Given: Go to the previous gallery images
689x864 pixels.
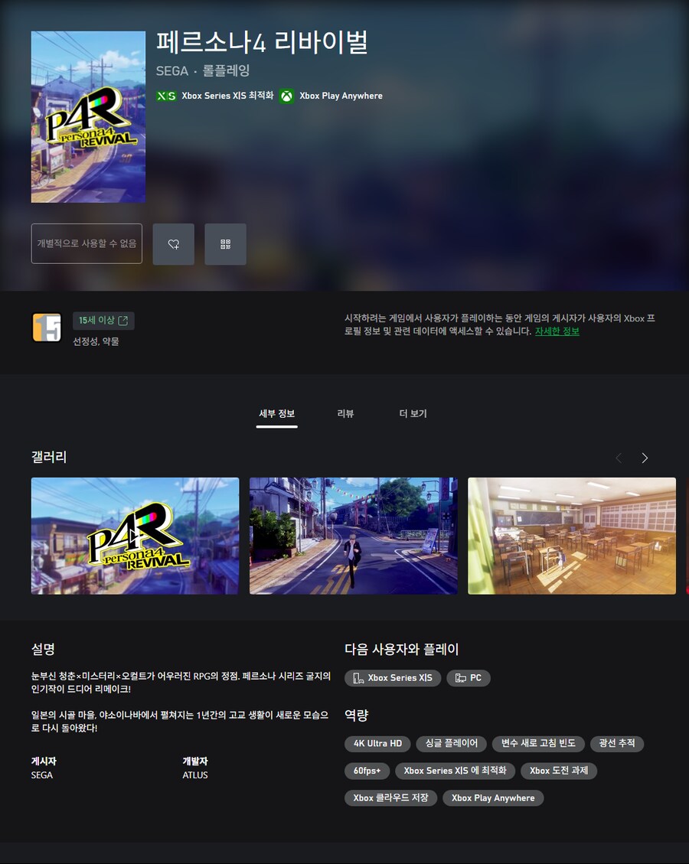Looking at the screenshot, I should pos(619,458).
